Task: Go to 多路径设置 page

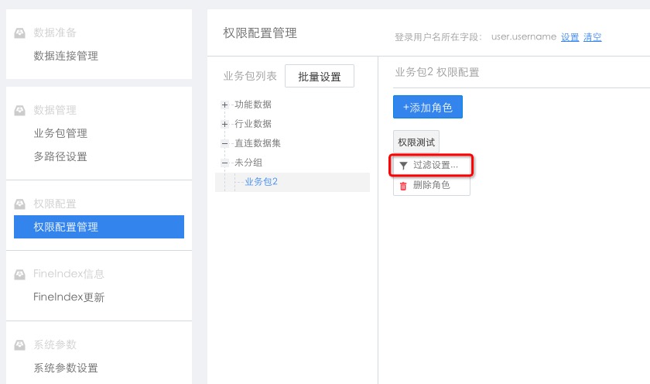Action: pyautogui.click(x=60, y=156)
